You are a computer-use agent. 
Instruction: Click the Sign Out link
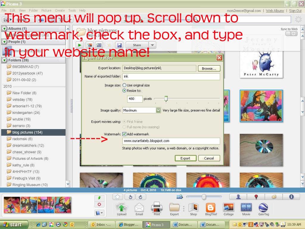(x=295, y=11)
